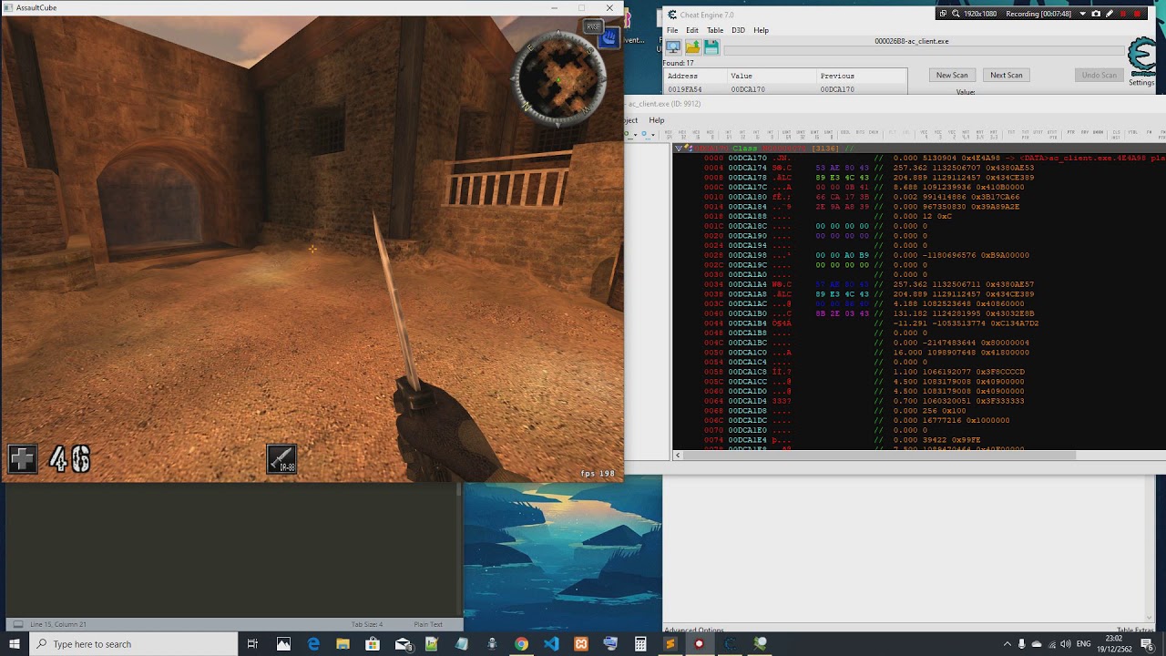Open the D3D menu in Cheat Engine
The image size is (1166, 656).
738,30
